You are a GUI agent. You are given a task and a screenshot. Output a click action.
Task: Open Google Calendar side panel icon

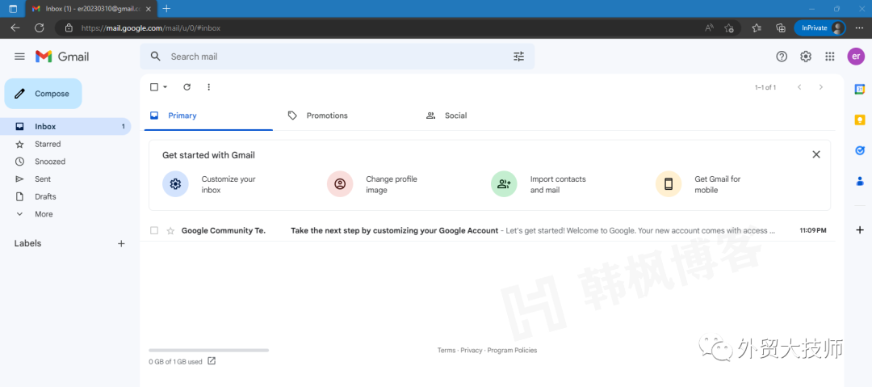(860, 90)
